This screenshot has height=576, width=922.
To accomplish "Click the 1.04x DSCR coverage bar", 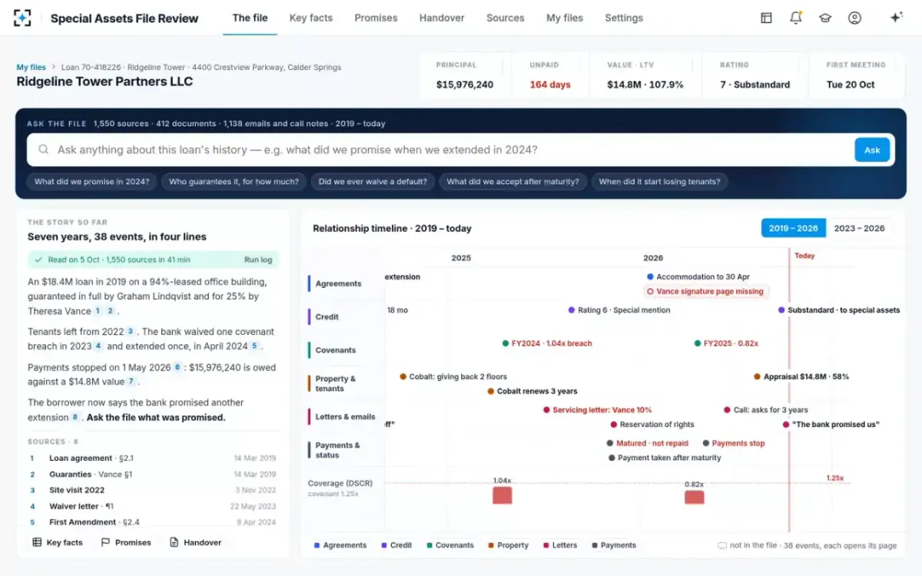I will point(502,495).
